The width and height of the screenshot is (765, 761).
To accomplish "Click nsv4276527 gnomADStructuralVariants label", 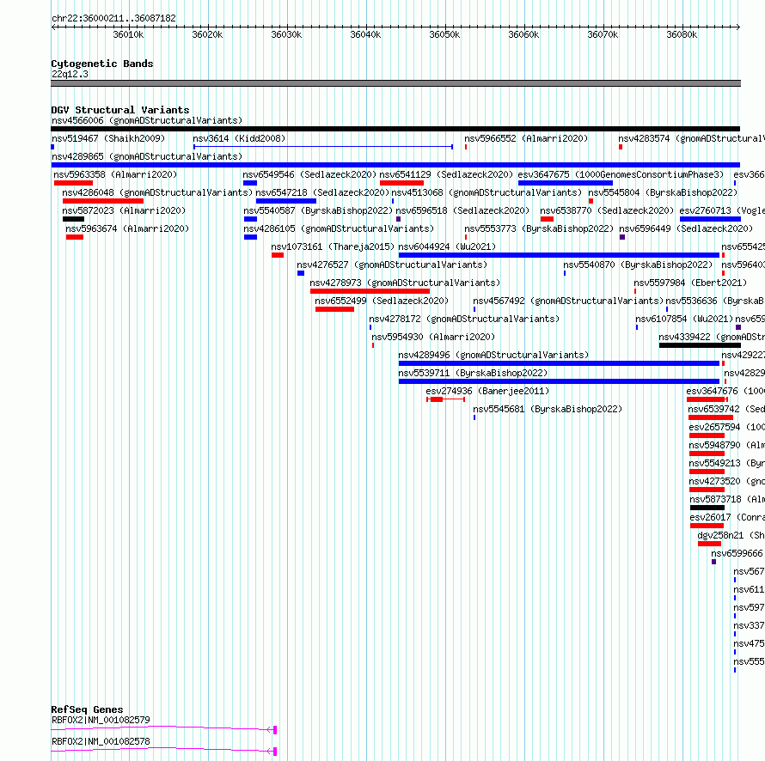I will 392,265.
